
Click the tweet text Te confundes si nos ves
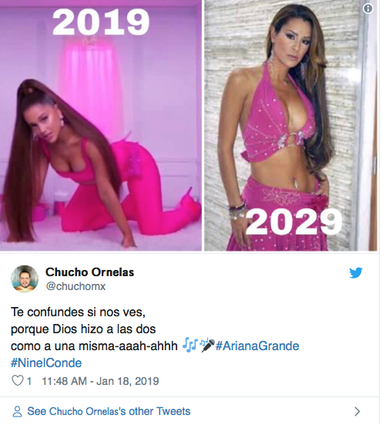(78, 312)
